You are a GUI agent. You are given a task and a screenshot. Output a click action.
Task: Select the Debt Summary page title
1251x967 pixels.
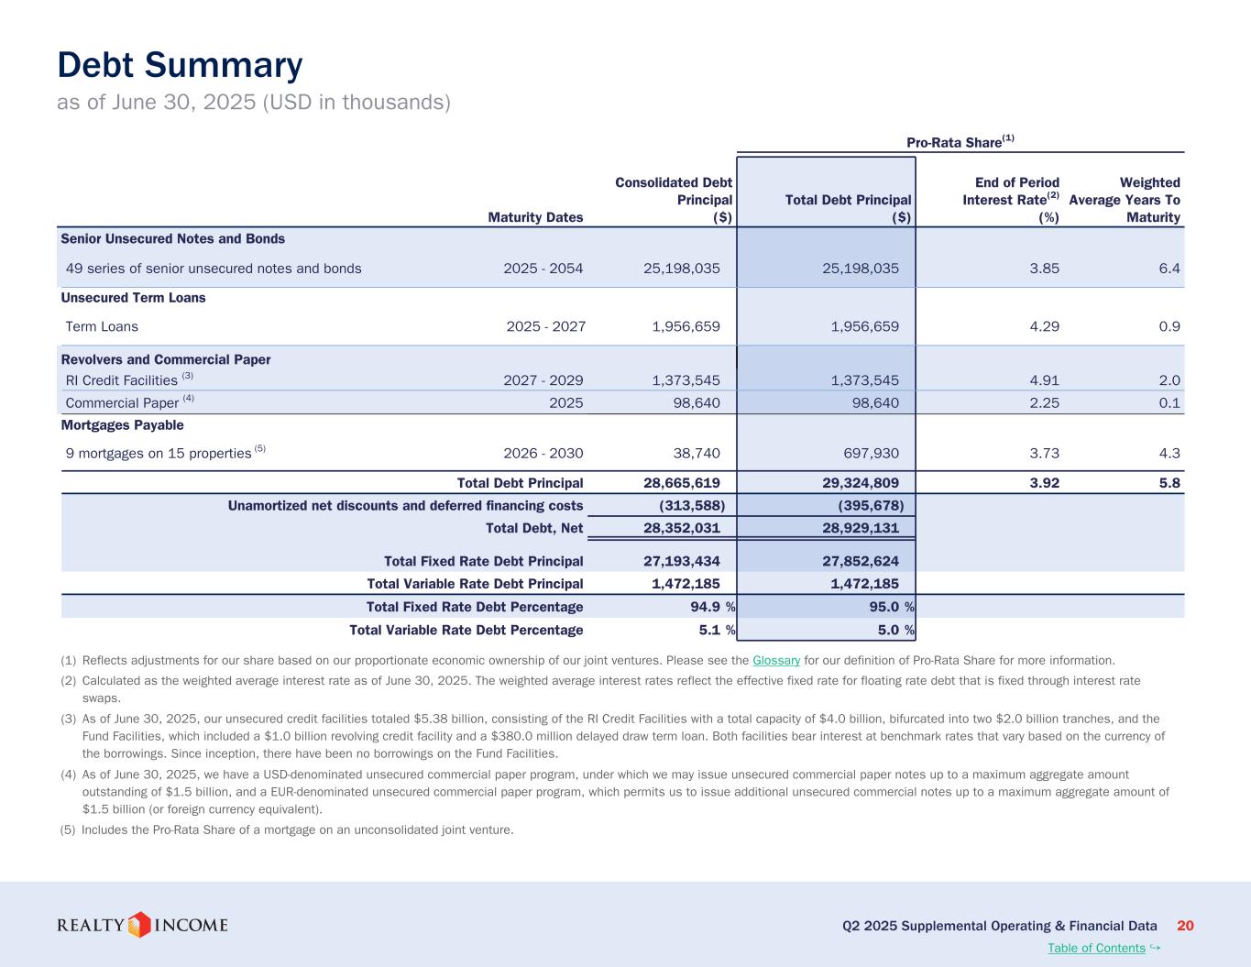pos(180,65)
